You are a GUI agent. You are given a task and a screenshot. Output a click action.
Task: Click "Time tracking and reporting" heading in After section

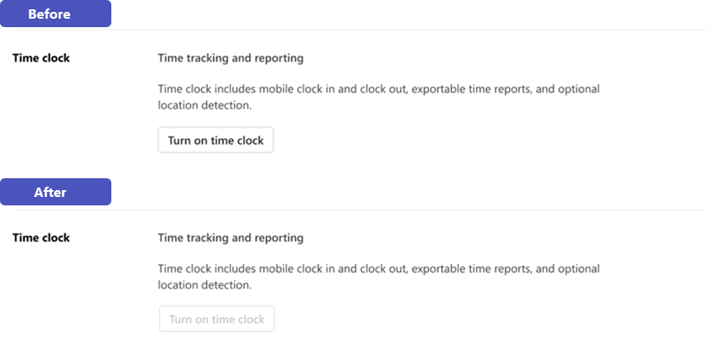230,238
